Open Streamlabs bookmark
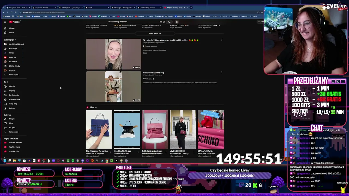This screenshot has width=349, height=196. click(x=103, y=16)
